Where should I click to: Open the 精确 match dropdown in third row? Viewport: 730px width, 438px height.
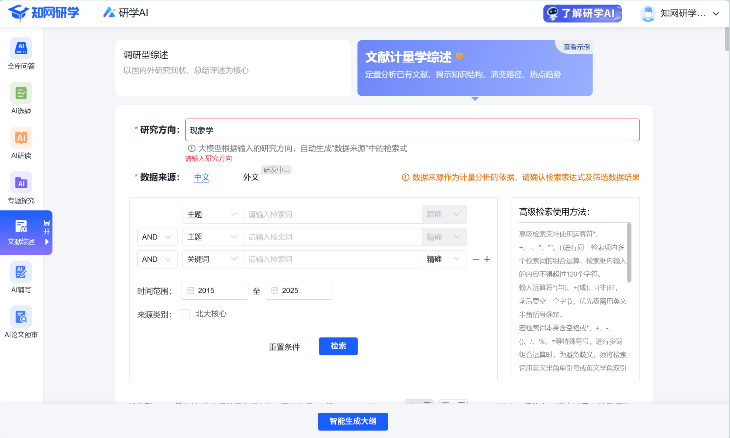[x=444, y=259]
